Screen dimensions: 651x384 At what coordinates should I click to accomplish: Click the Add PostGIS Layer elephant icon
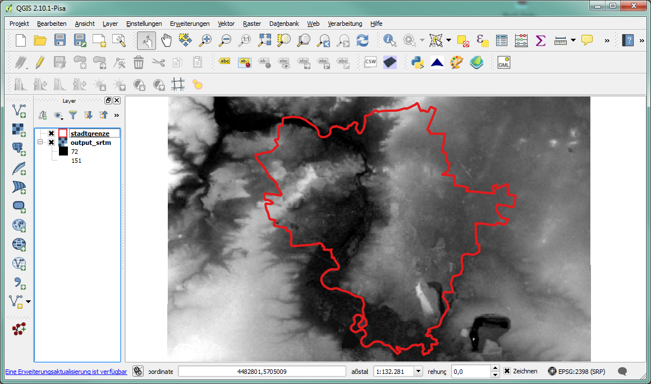point(19,148)
